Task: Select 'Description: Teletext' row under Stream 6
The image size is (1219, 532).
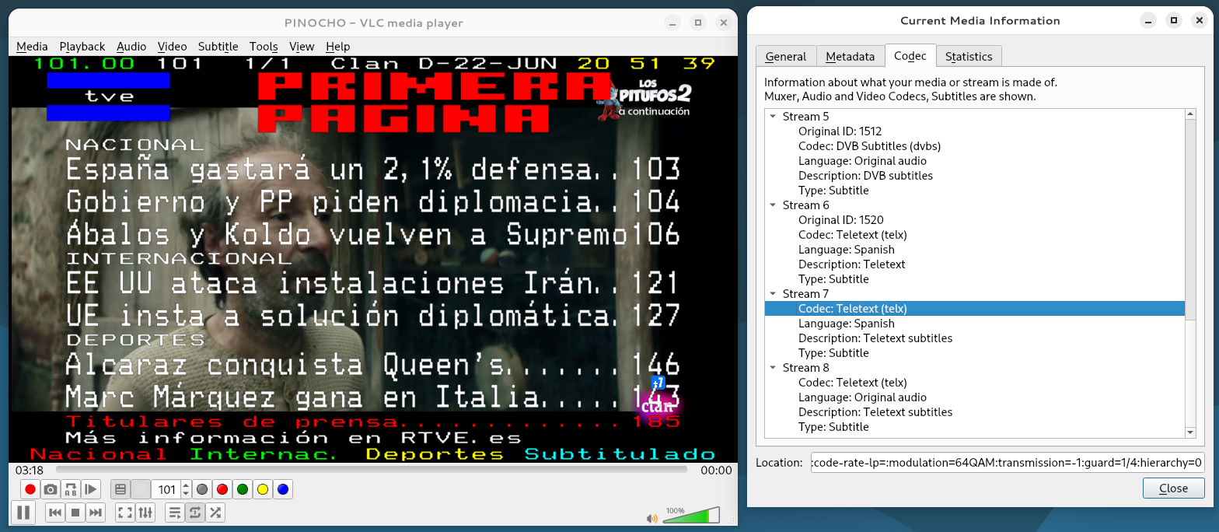Action: tap(975, 264)
